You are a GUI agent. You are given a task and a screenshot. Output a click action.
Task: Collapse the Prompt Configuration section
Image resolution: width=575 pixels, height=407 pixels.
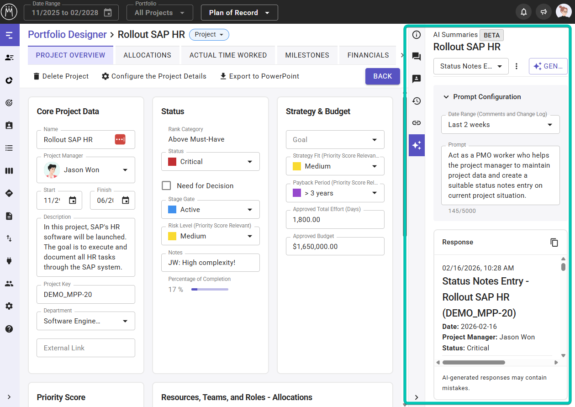446,97
